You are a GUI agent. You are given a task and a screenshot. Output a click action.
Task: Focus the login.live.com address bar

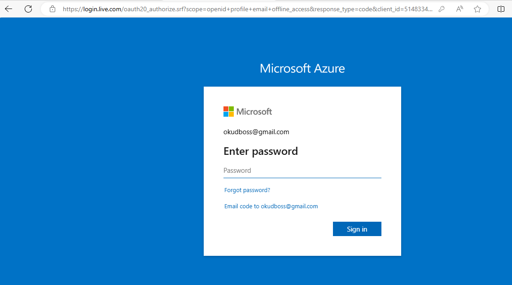[x=247, y=9]
